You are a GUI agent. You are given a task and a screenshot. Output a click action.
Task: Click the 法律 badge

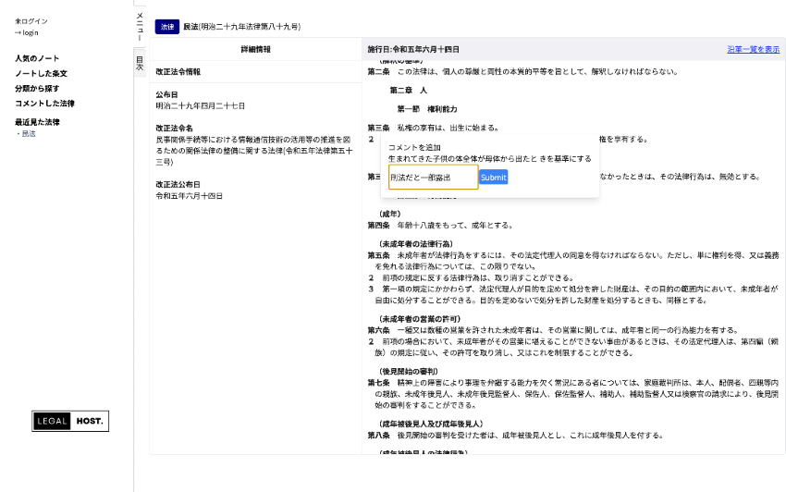(167, 27)
